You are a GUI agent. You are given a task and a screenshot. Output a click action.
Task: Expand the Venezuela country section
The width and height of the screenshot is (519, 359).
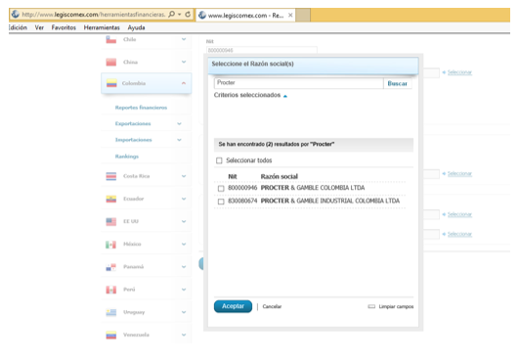coord(184,335)
